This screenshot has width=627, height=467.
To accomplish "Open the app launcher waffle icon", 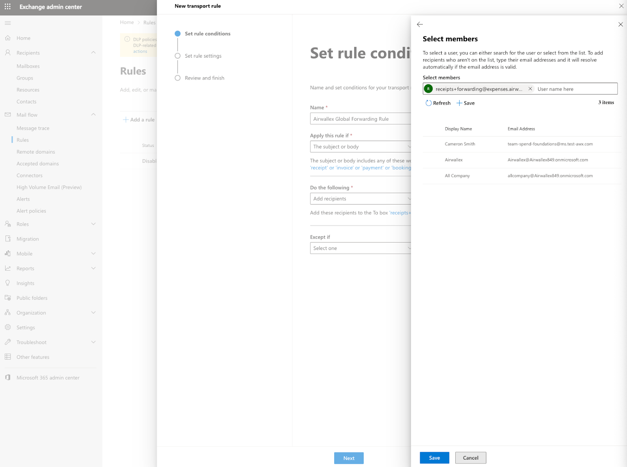I will (x=7, y=7).
